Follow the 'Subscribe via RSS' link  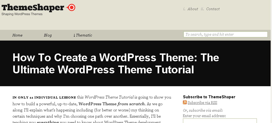pyautogui.click(x=202, y=103)
